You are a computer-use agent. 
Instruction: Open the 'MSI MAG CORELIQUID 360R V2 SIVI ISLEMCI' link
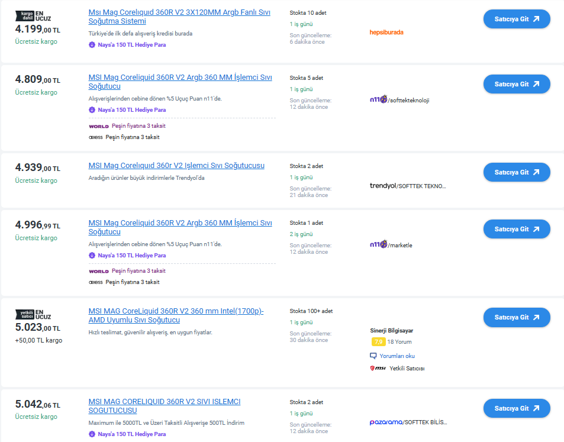click(x=164, y=406)
